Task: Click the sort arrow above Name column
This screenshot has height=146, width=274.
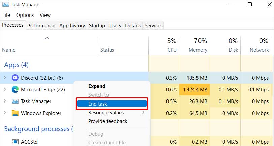Action: point(47,38)
